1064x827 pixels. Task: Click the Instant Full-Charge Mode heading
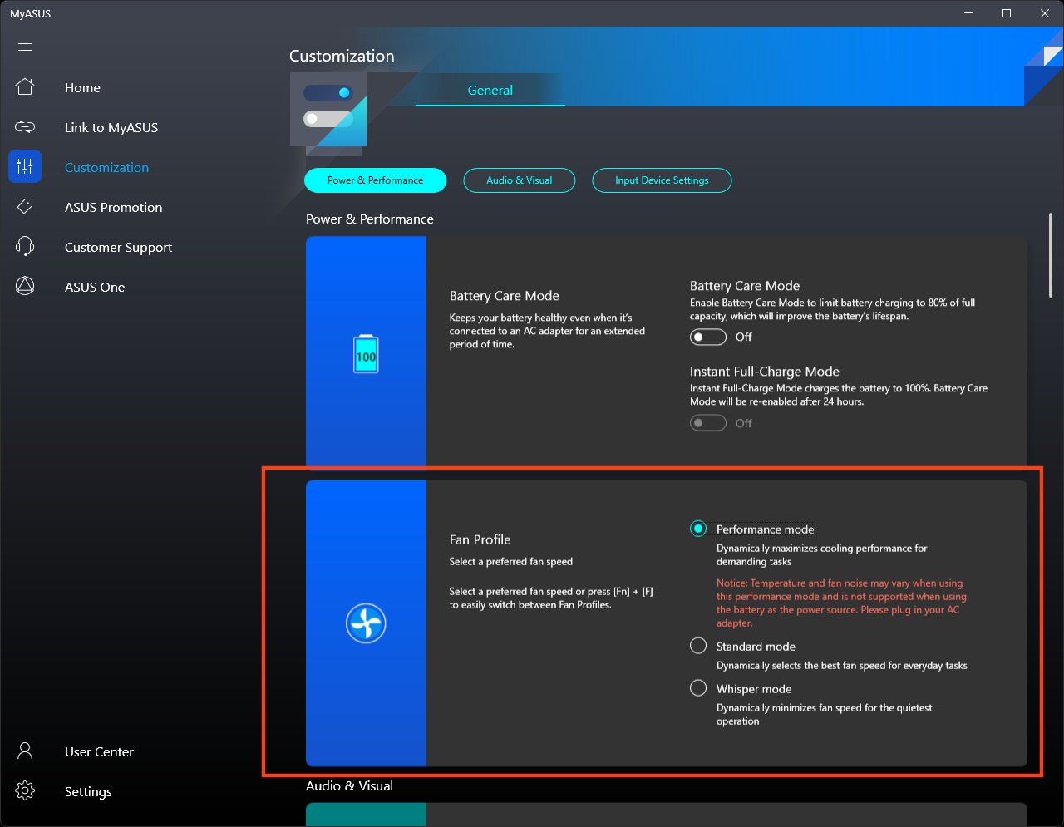point(765,372)
